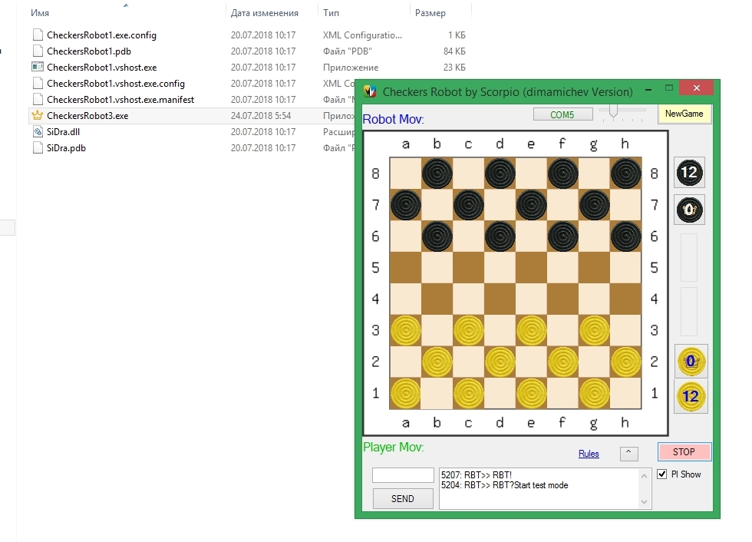
Task: Expand the panel with the caret button
Action: tap(628, 453)
